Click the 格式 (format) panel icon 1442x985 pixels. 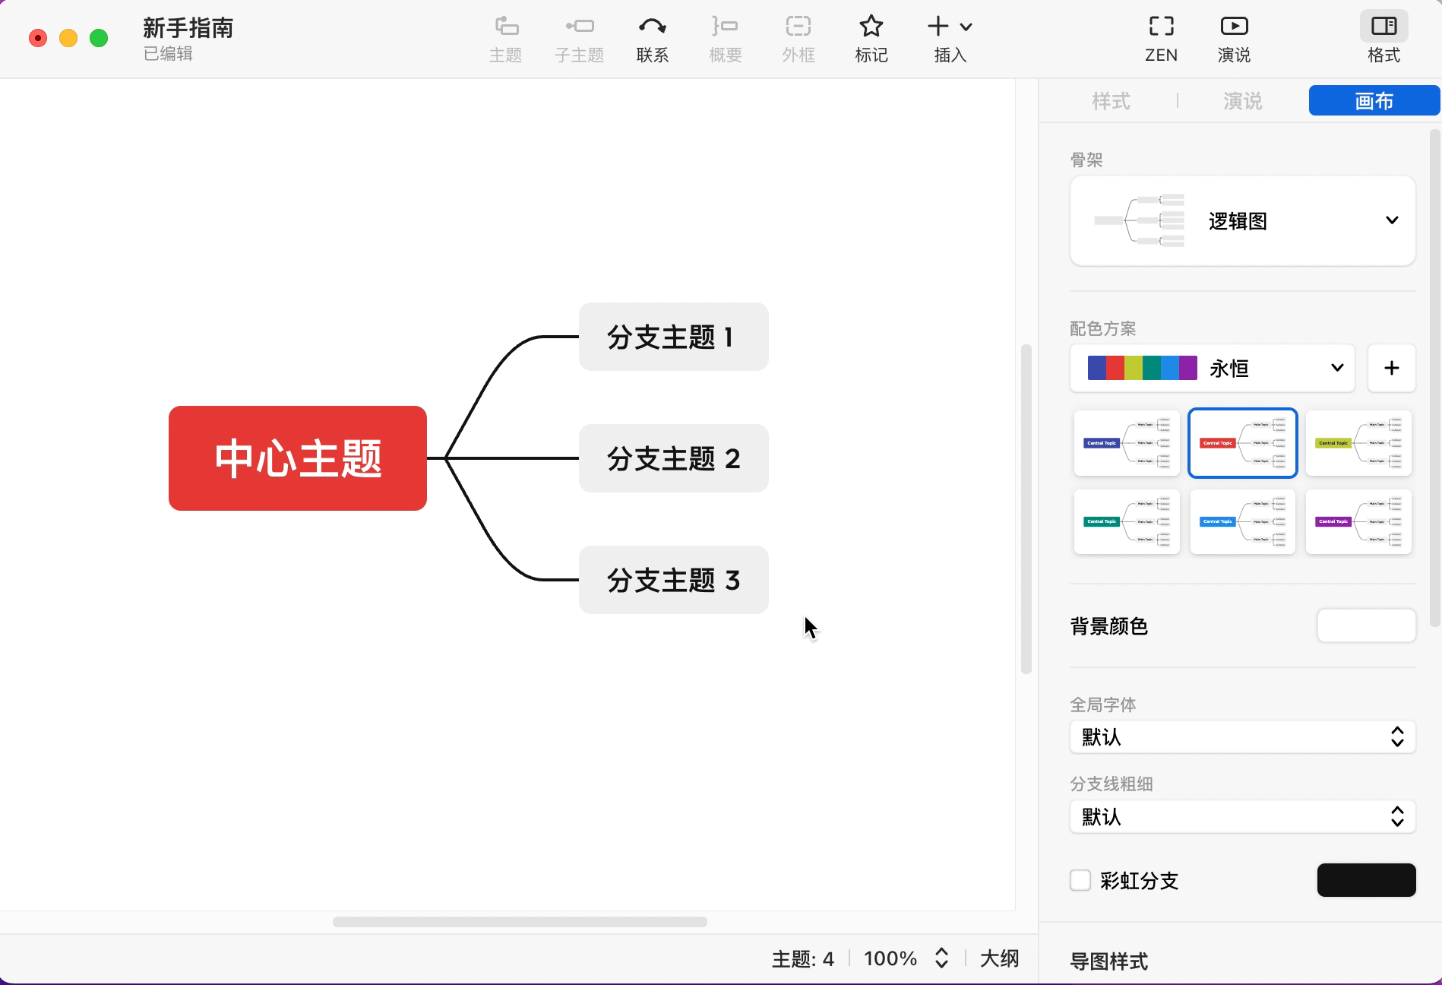[1383, 38]
